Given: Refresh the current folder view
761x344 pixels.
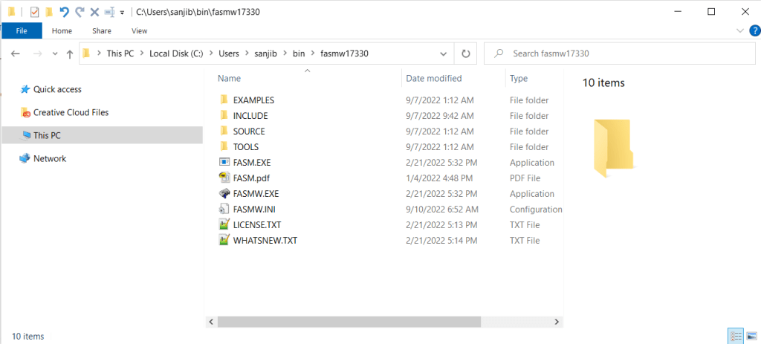Looking at the screenshot, I should pos(466,53).
